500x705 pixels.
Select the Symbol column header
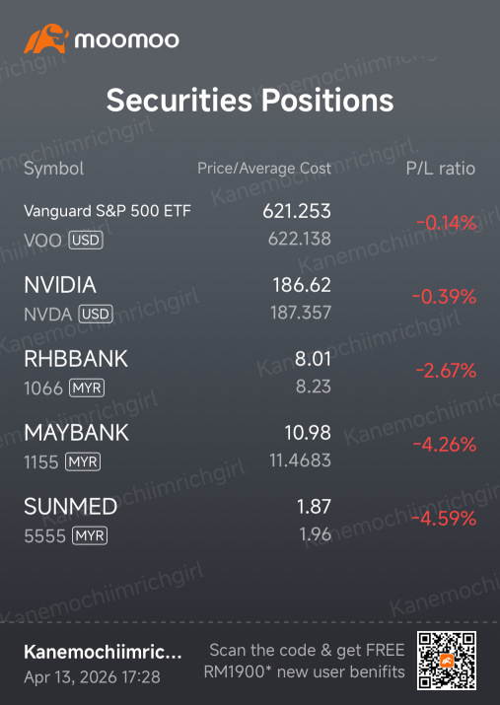pyautogui.click(x=53, y=169)
